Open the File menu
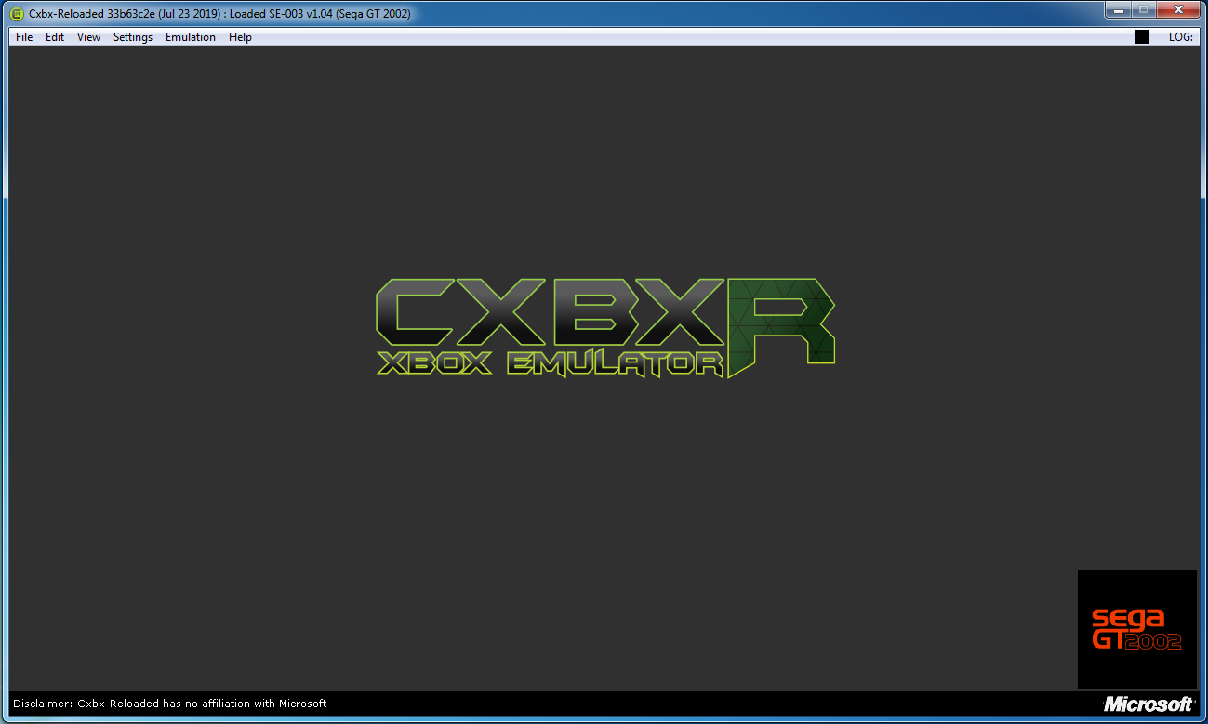The height and width of the screenshot is (724, 1208). click(24, 37)
